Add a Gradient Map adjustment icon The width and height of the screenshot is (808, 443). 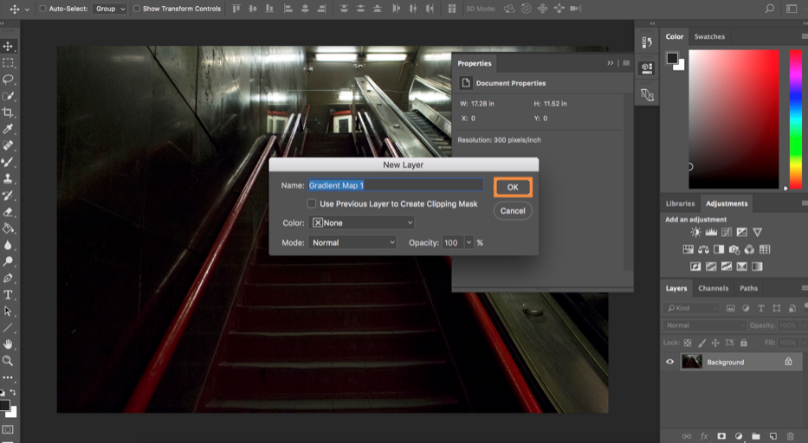click(757, 266)
